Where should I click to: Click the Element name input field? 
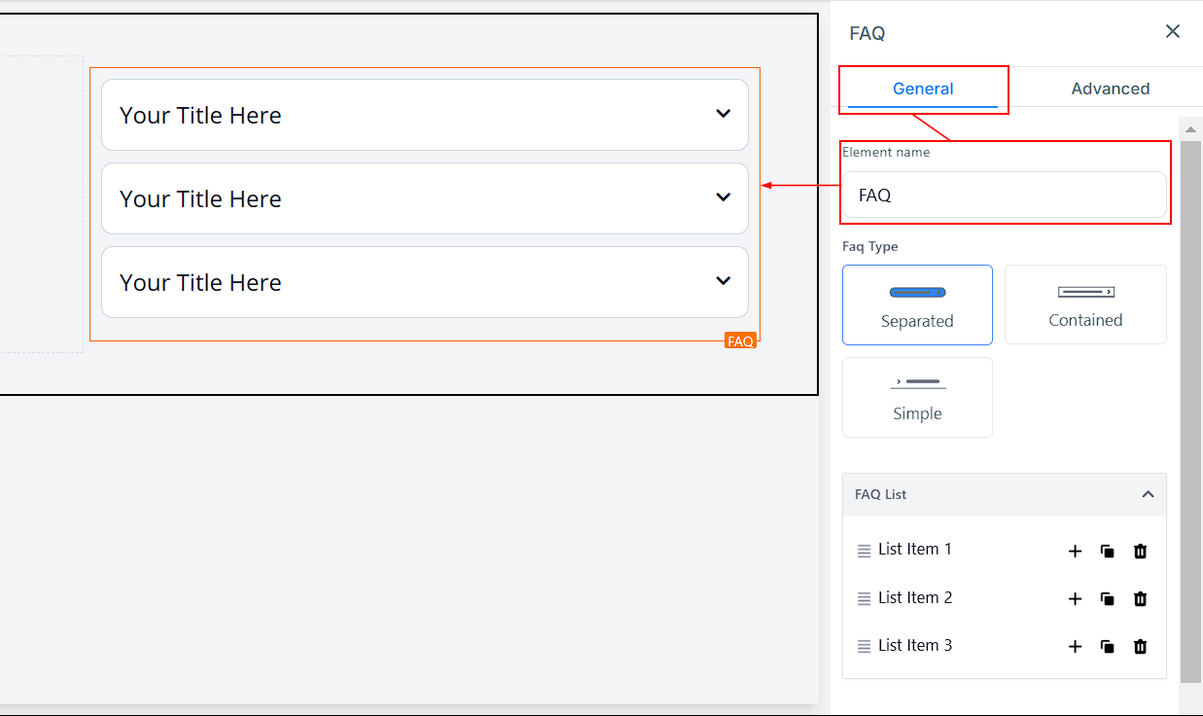(1004, 196)
